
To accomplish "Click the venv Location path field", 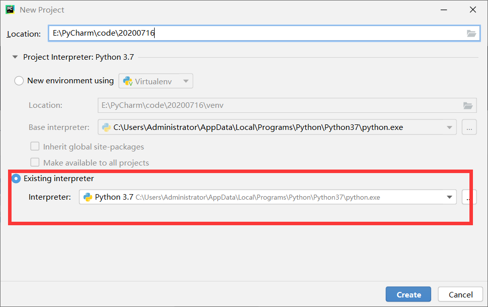I will point(287,105).
